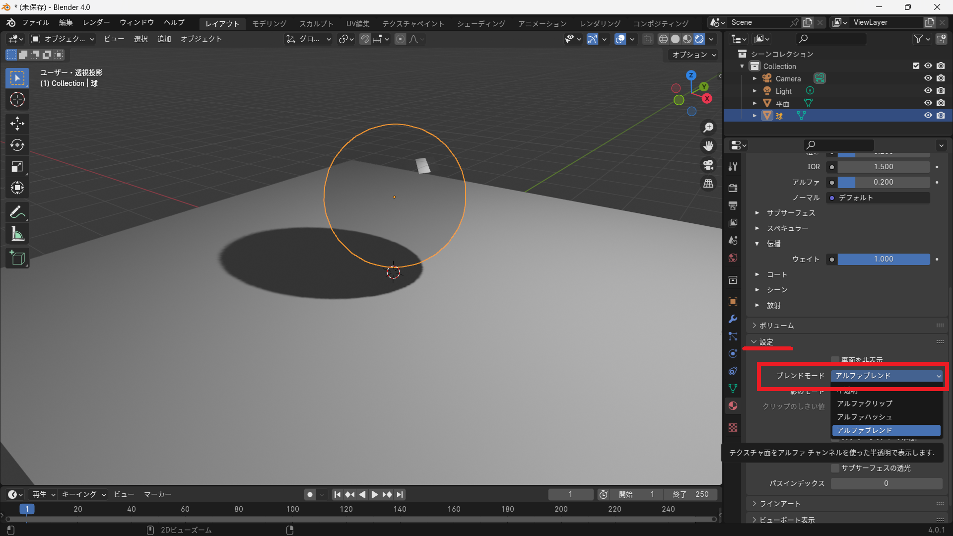The height and width of the screenshot is (536, 953).
Task: Select the Scale tool icon
Action: (17, 167)
